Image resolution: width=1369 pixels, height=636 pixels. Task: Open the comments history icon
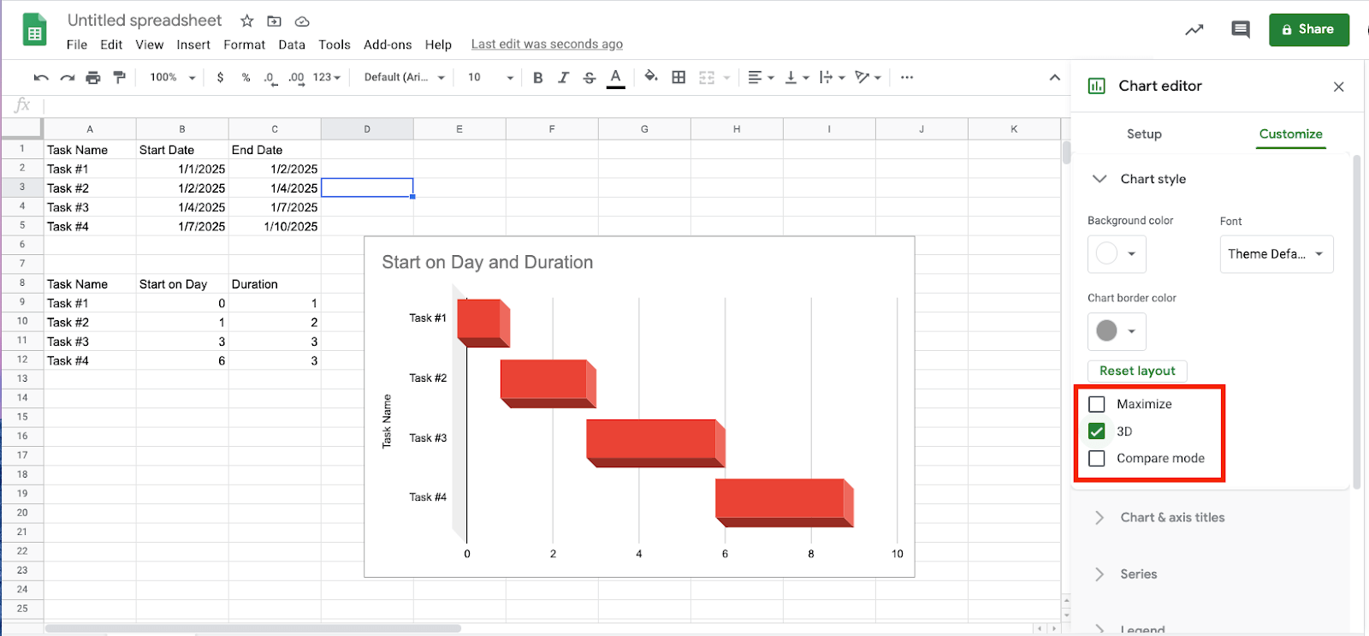(1240, 30)
